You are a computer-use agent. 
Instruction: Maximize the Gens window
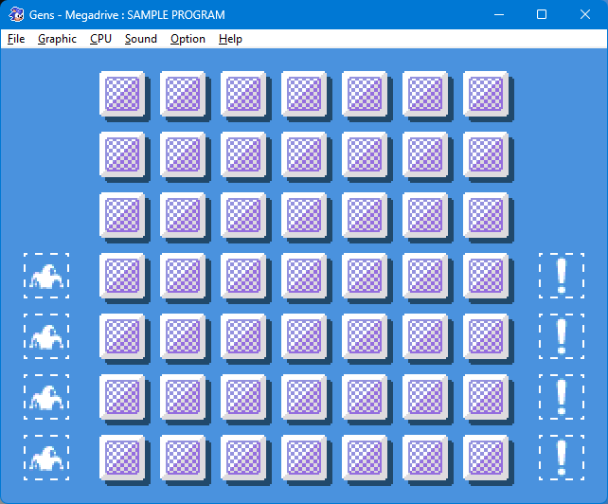[x=542, y=15]
